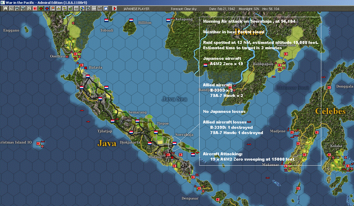Click the Japanese rising sun toolbar icon
Screen dimensions: 354x206
(35, 9)
